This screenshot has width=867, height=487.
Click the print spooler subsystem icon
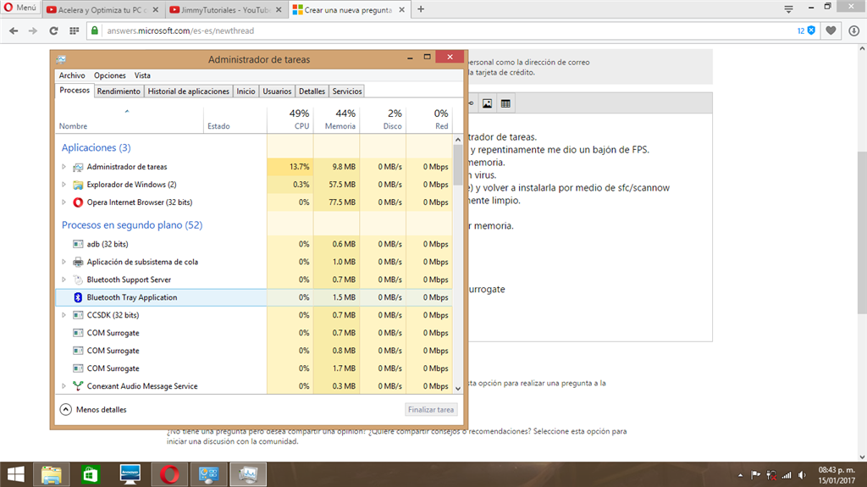coord(78,262)
